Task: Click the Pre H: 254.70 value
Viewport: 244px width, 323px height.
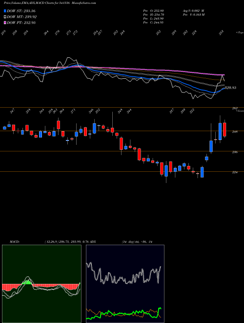Action: pyautogui.click(x=153, y=15)
